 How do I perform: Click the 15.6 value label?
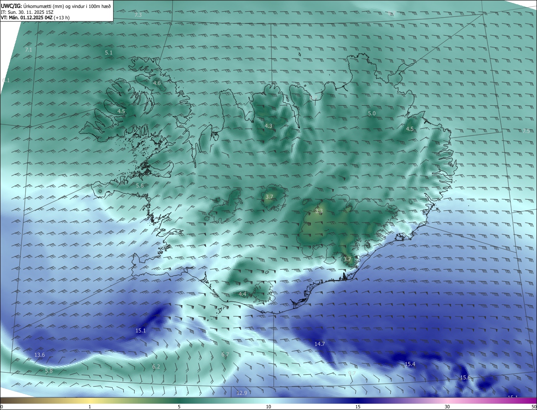point(465,378)
